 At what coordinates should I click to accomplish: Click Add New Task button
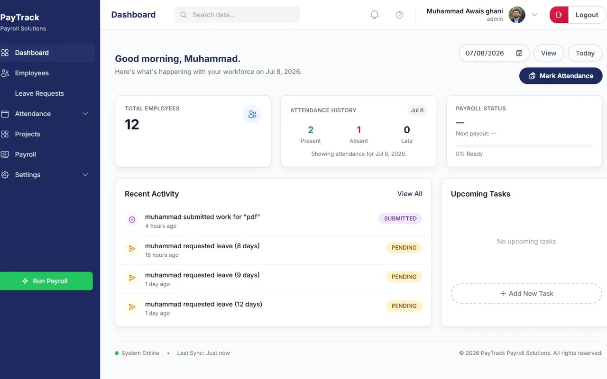pos(526,293)
